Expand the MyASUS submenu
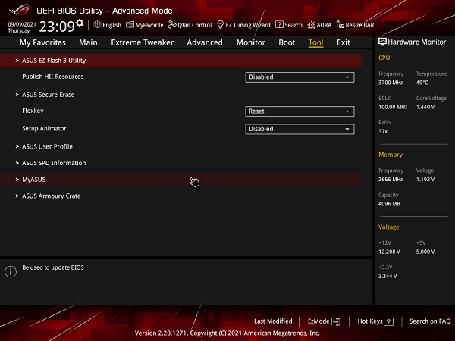This screenshot has width=455, height=341. (181, 180)
